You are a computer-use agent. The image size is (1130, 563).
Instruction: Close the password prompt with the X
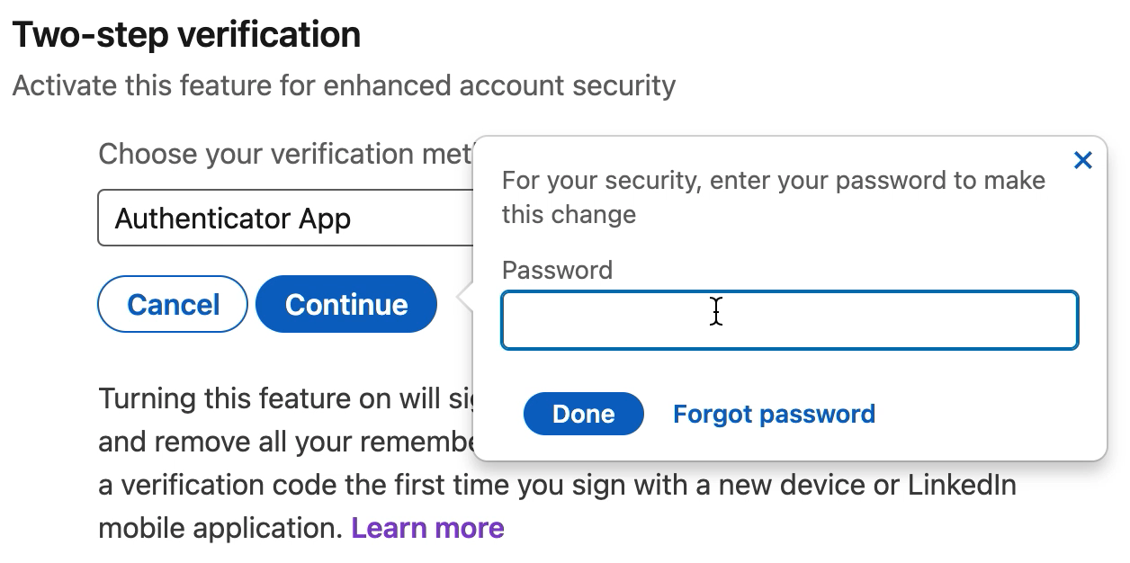pos(1082,161)
